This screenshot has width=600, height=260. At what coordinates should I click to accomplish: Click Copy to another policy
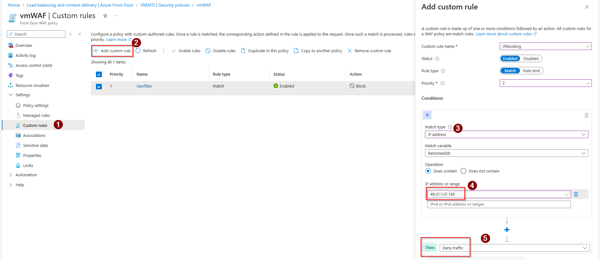tap(318, 51)
